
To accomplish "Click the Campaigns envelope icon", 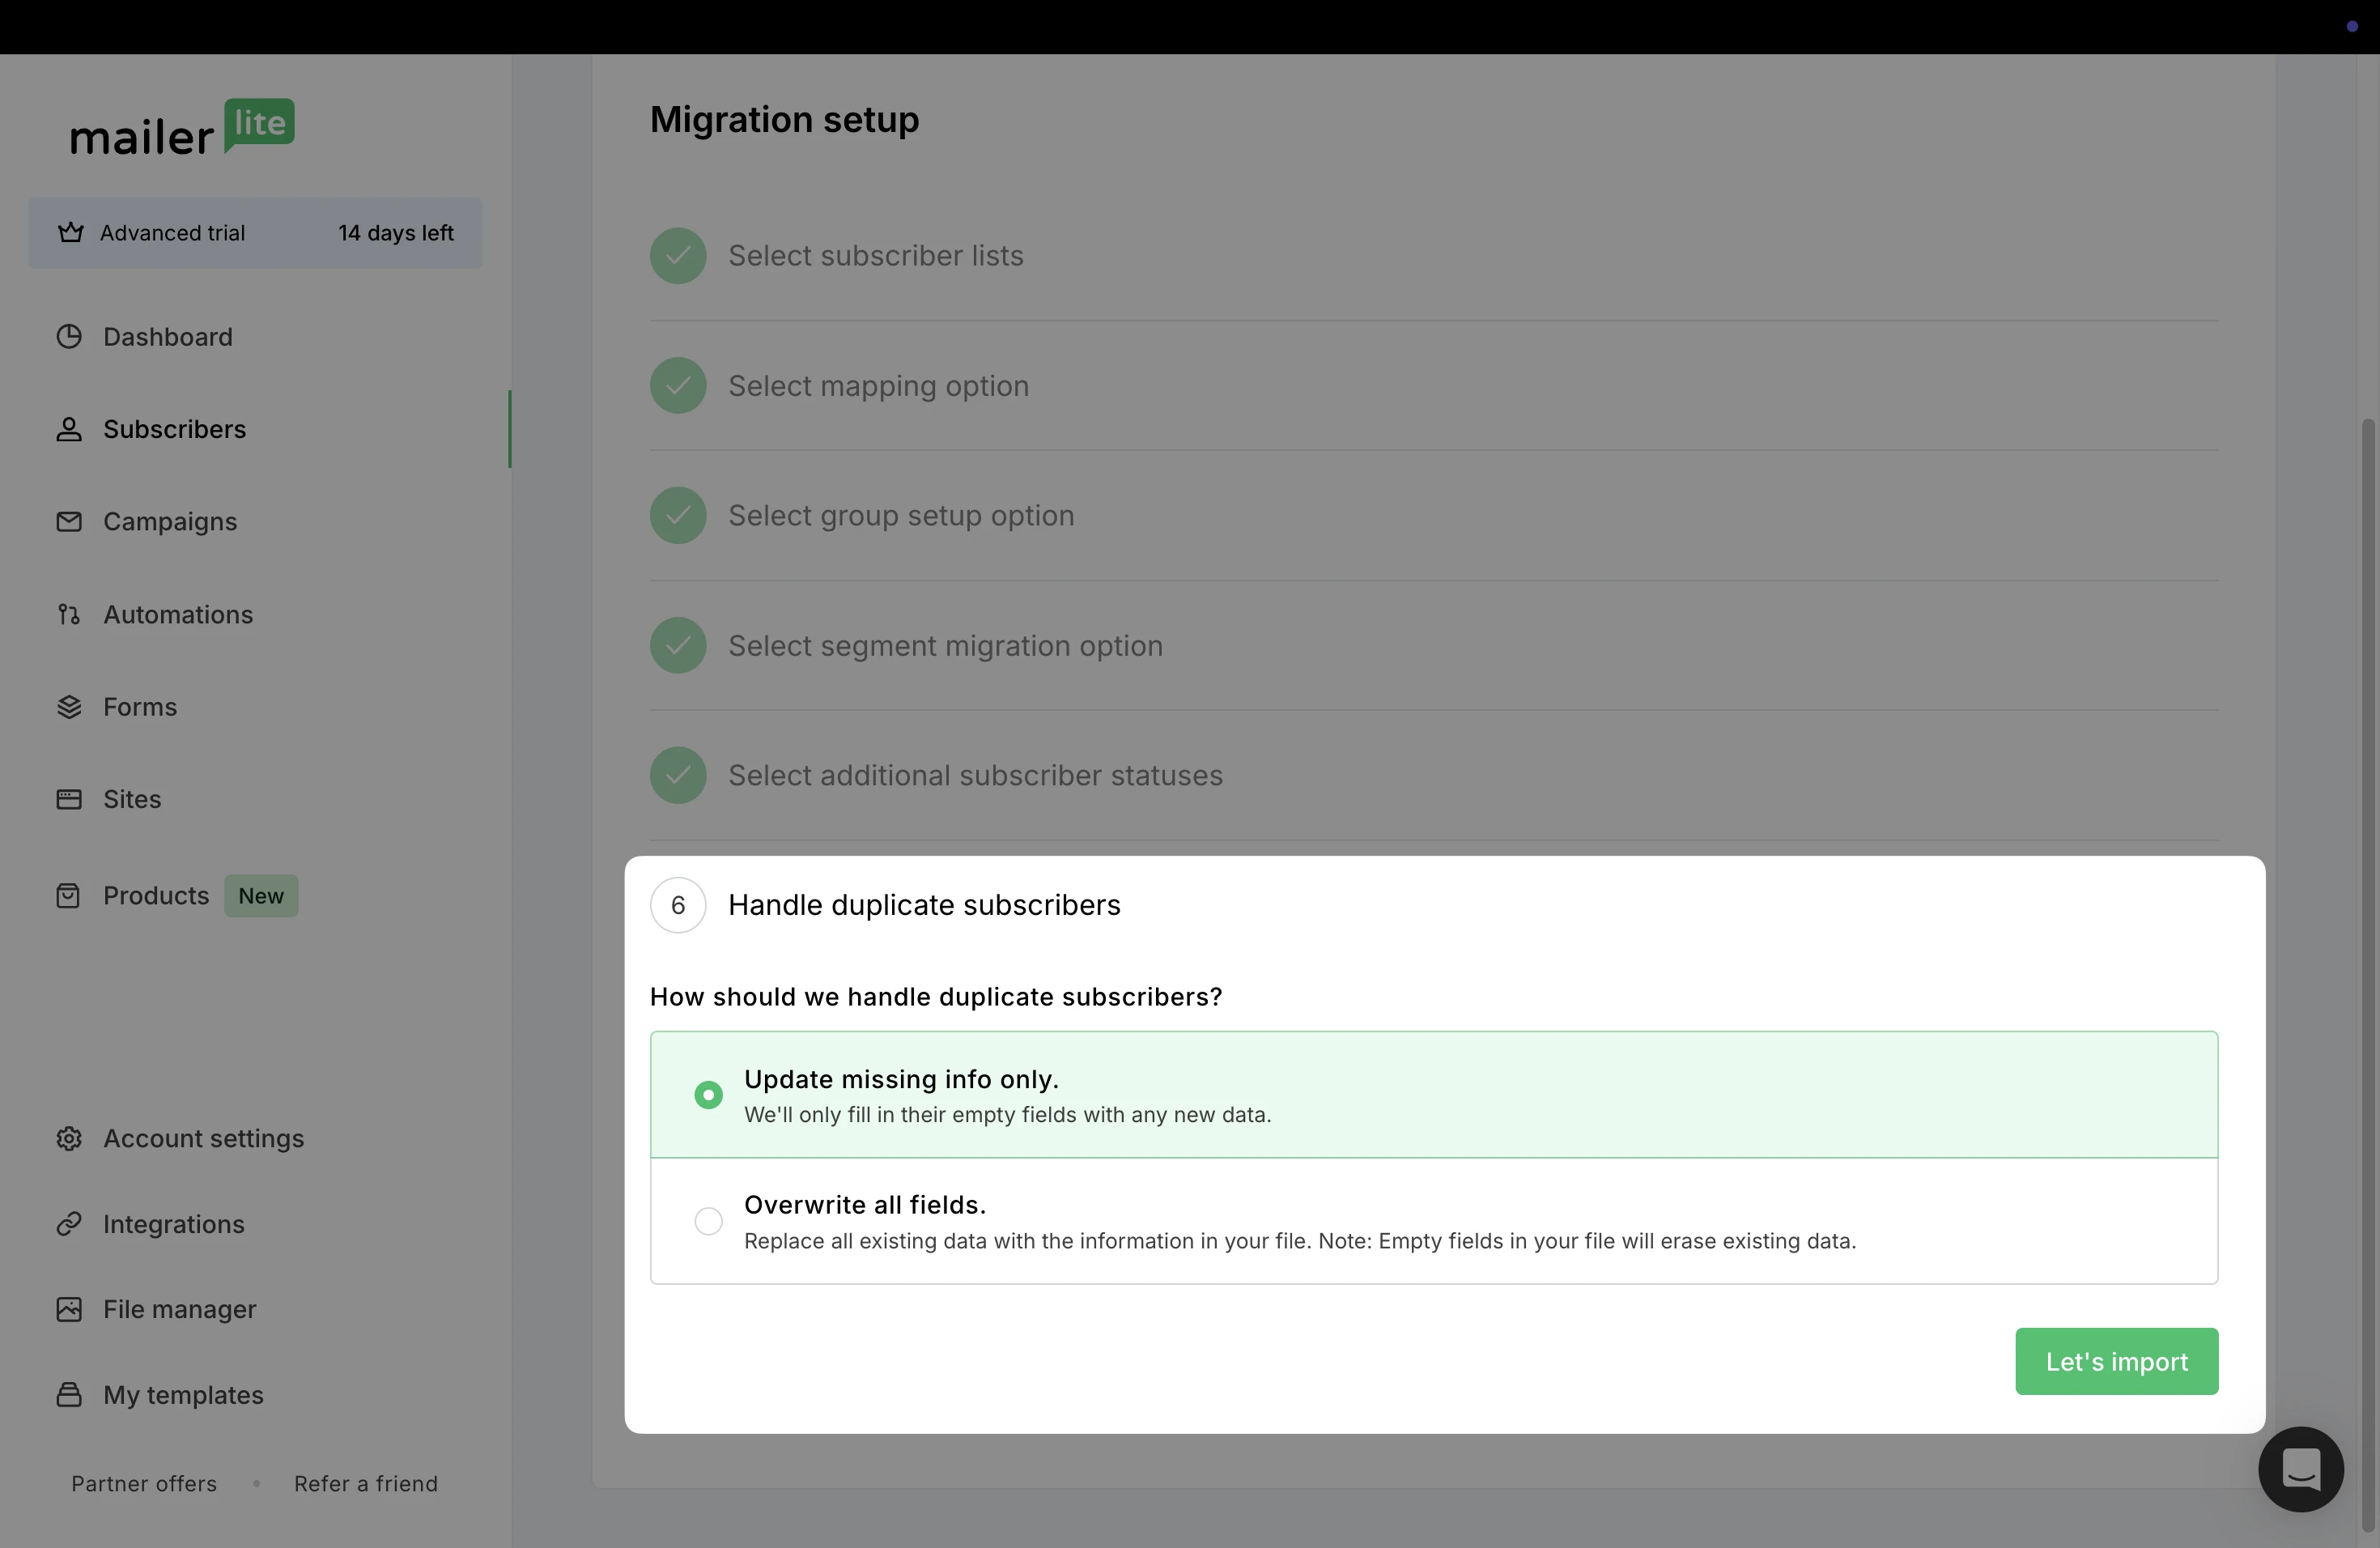I will click(x=69, y=522).
